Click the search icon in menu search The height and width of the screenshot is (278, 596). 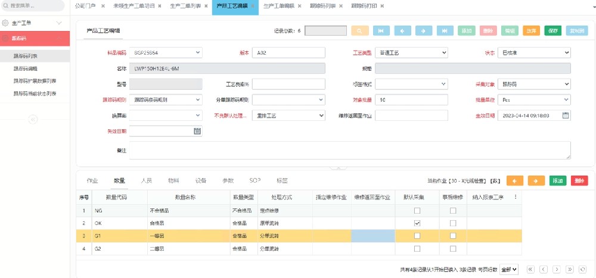(x=6, y=6)
